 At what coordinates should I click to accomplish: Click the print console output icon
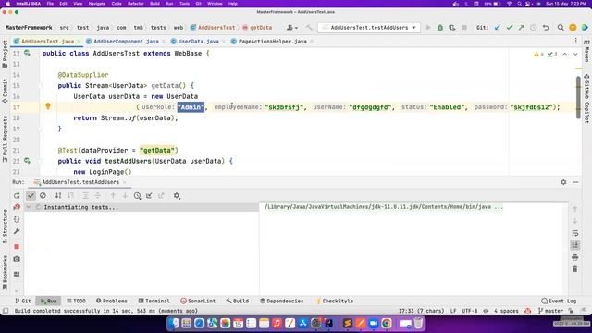[575, 257]
